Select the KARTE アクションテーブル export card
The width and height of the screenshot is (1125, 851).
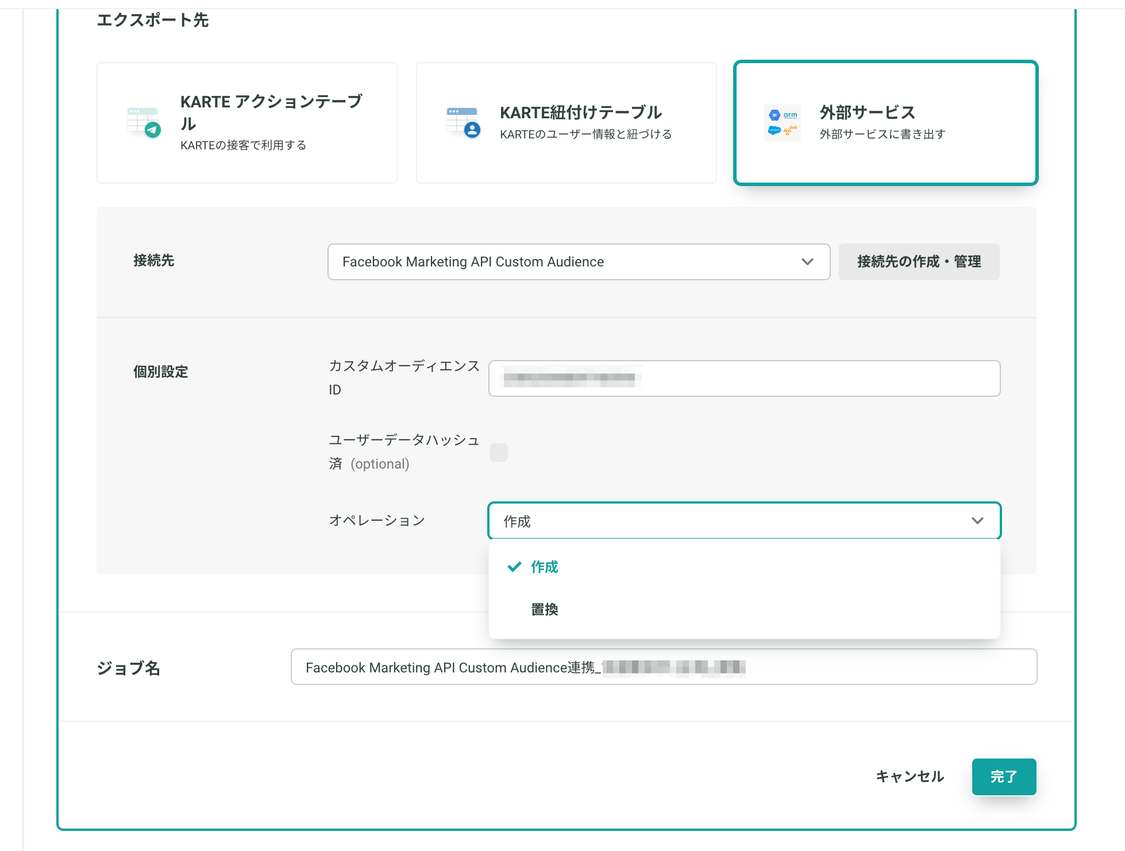pos(247,123)
